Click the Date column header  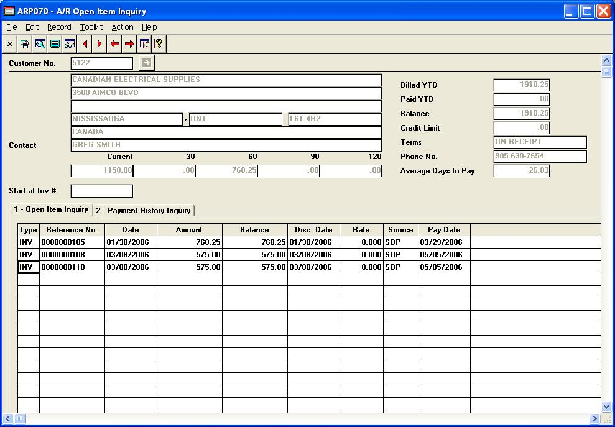[131, 230]
